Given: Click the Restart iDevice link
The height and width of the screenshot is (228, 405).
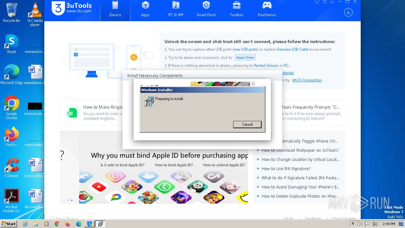Looking at the screenshot, I should [266, 66].
